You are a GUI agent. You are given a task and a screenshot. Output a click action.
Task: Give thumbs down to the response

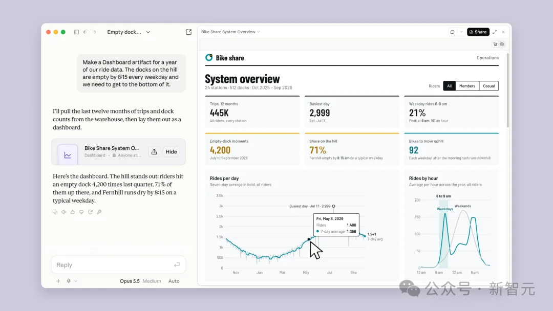point(81,212)
